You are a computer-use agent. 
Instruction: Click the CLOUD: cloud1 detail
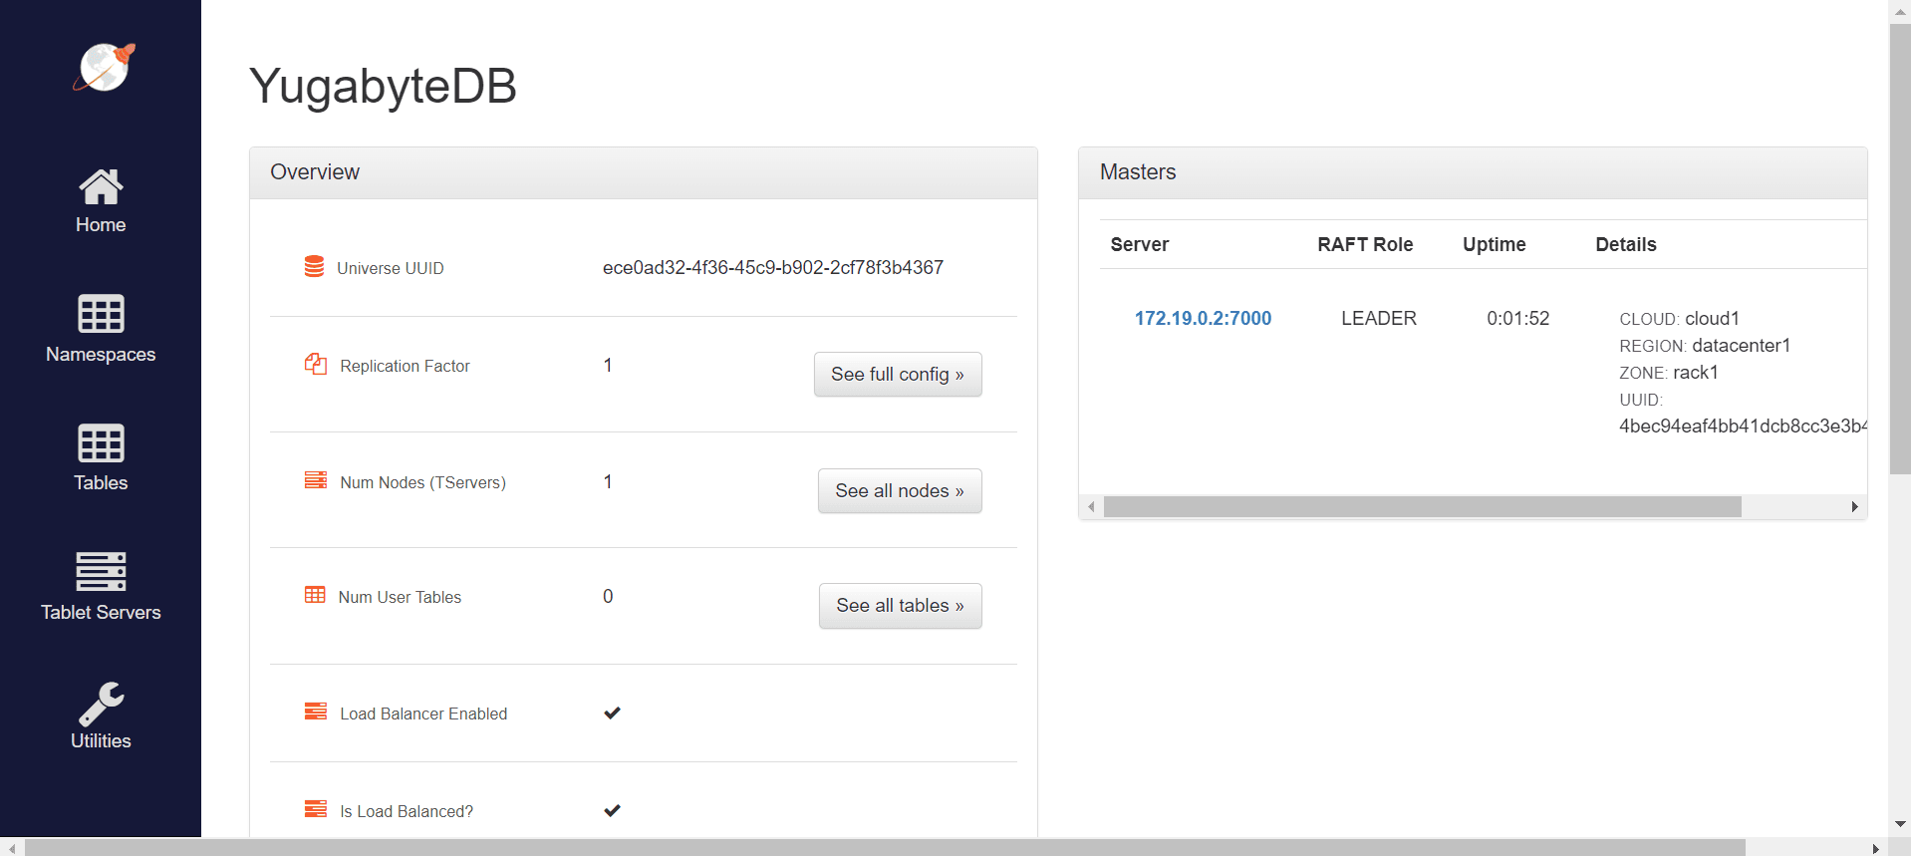pyautogui.click(x=1679, y=318)
